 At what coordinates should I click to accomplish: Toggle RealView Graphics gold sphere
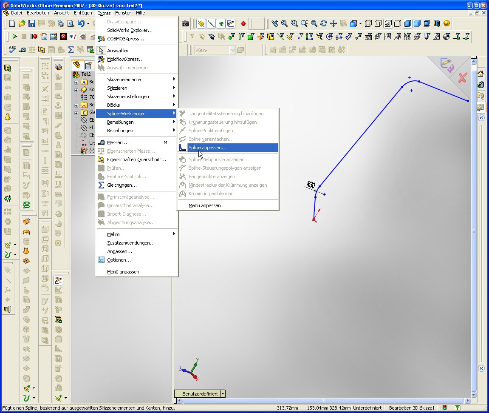[x=447, y=23]
